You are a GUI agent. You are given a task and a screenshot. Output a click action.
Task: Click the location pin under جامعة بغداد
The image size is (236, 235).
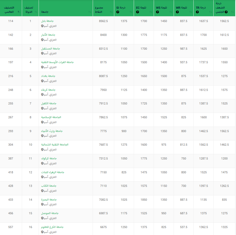42,81
